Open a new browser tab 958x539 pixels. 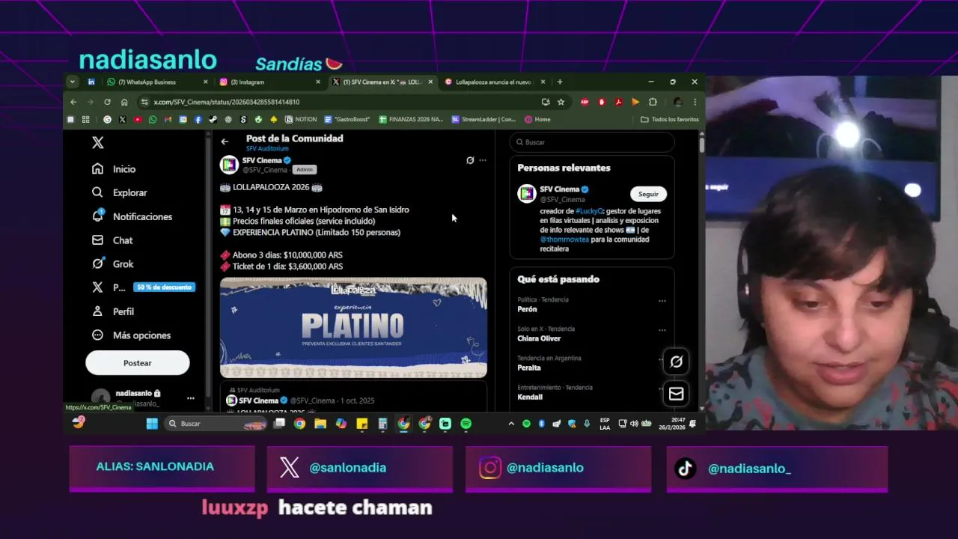click(560, 82)
